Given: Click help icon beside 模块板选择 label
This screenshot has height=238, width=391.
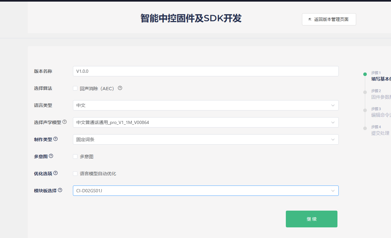Looking at the screenshot, I should click(60, 190).
